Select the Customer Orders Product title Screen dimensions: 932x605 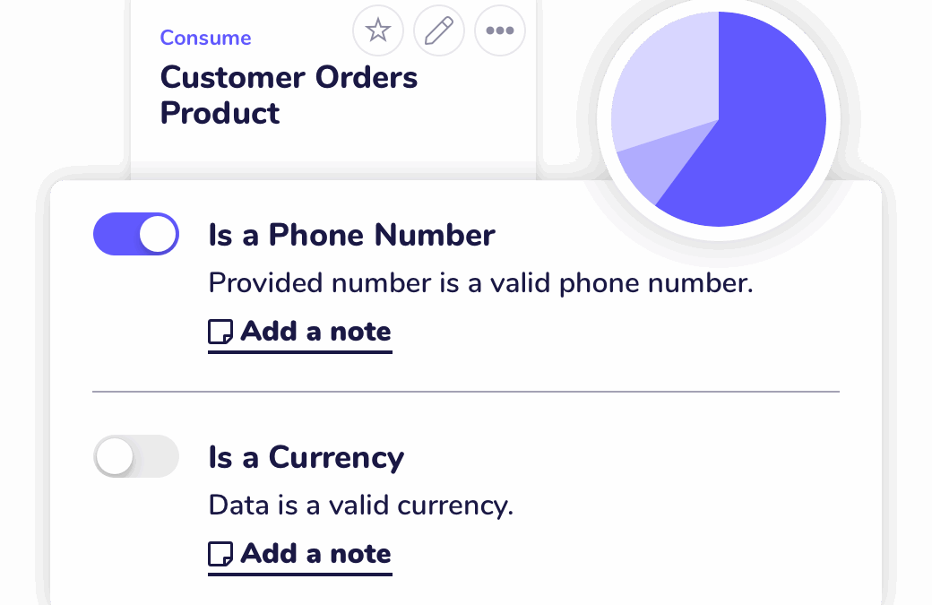pos(289,95)
